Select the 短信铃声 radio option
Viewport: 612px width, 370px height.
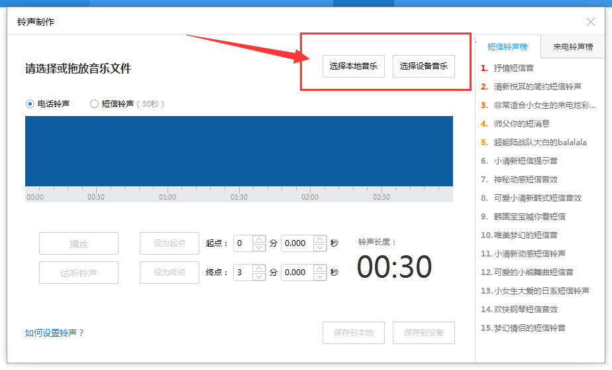94,104
